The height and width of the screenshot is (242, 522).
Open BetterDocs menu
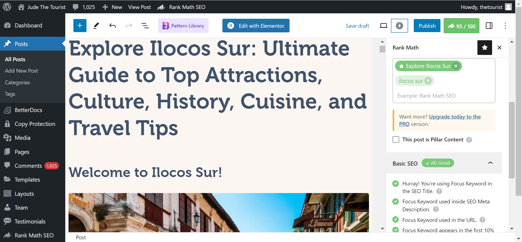33,110
